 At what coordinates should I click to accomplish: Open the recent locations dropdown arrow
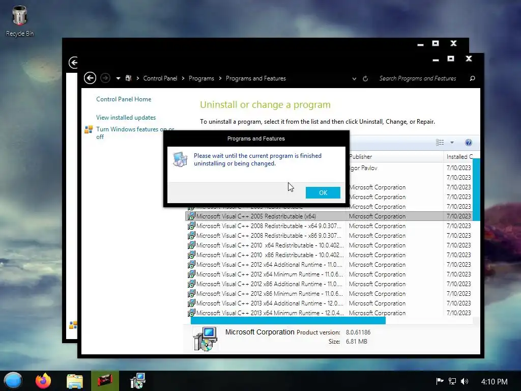click(118, 78)
